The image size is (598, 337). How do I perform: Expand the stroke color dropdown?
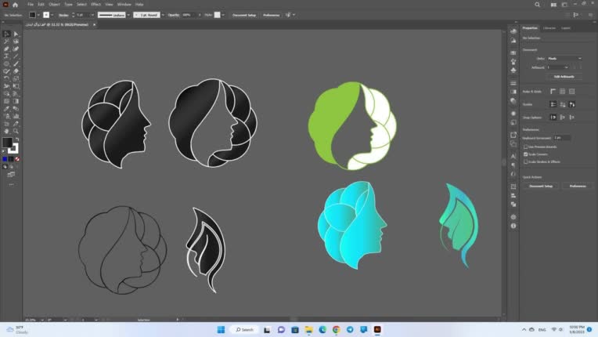pyautogui.click(x=52, y=15)
